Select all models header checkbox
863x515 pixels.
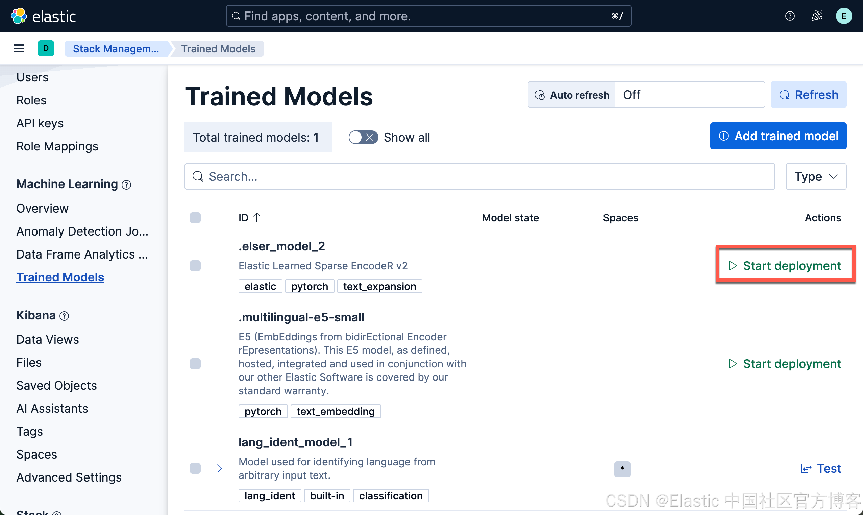[x=195, y=218]
